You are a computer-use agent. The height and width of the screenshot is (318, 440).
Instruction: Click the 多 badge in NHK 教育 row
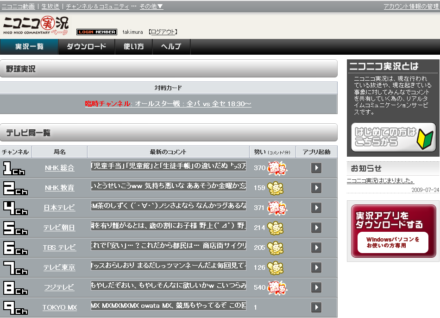click(x=276, y=188)
